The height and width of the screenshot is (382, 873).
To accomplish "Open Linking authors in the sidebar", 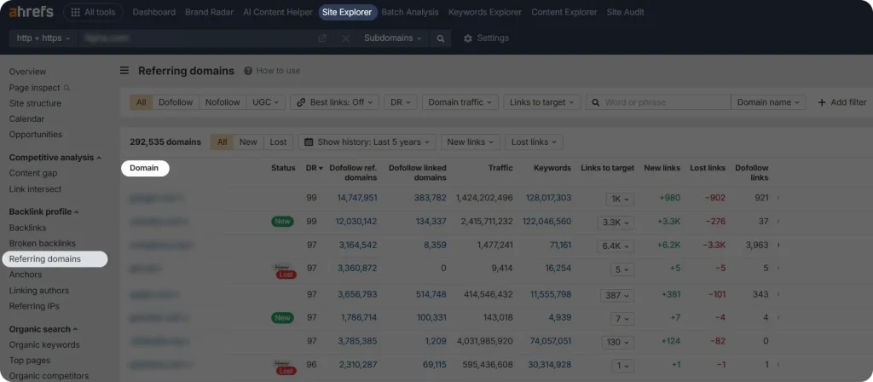I will click(x=39, y=290).
